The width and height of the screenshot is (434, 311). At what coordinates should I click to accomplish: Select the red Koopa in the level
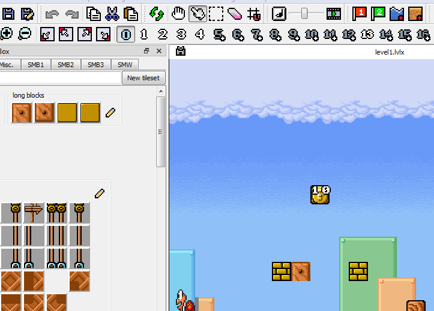(x=185, y=300)
